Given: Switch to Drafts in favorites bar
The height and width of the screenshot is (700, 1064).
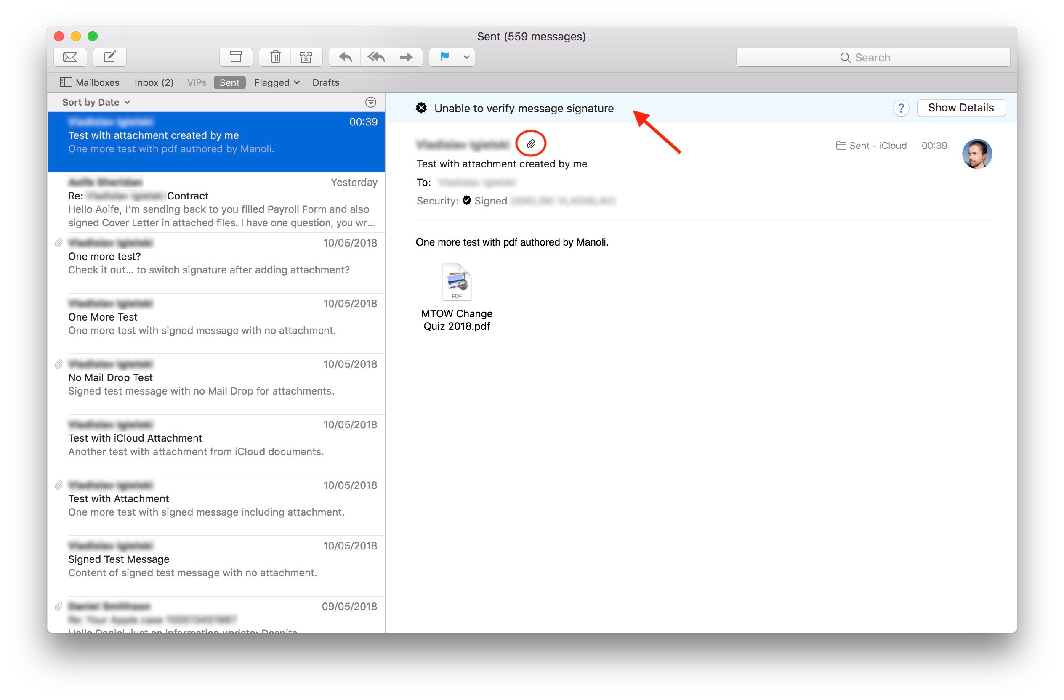Looking at the screenshot, I should coord(326,82).
